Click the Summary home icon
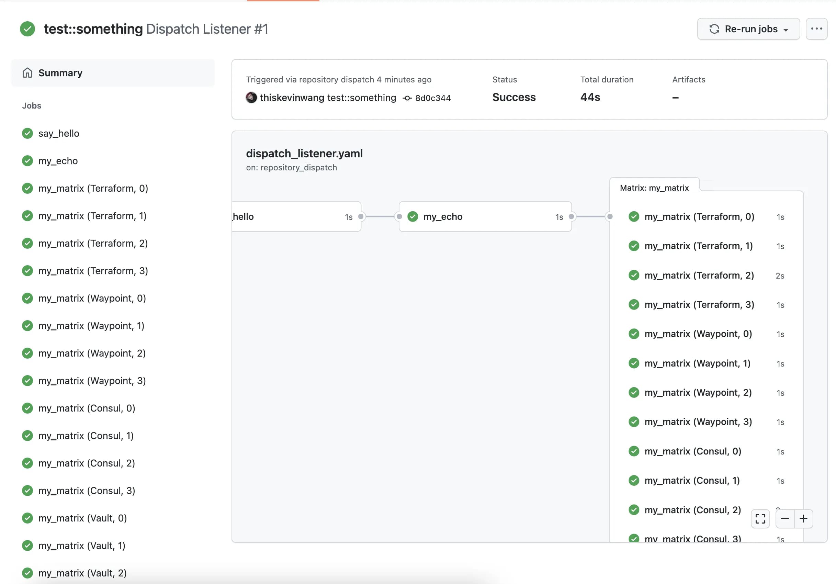The height and width of the screenshot is (584, 836). 27,73
